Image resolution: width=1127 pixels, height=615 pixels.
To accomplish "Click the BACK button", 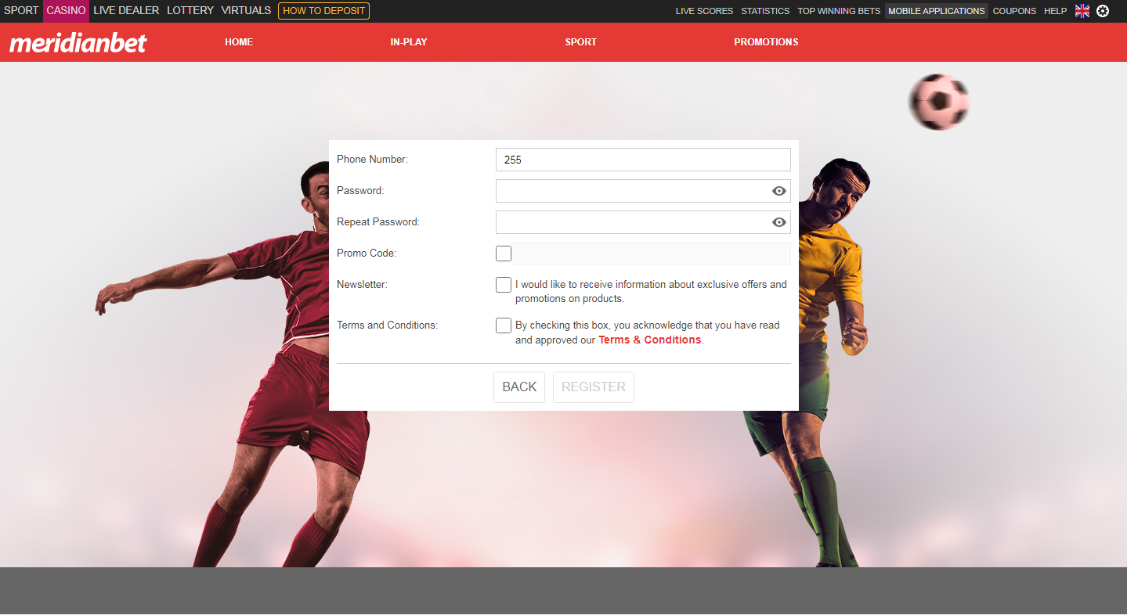I will point(519,387).
